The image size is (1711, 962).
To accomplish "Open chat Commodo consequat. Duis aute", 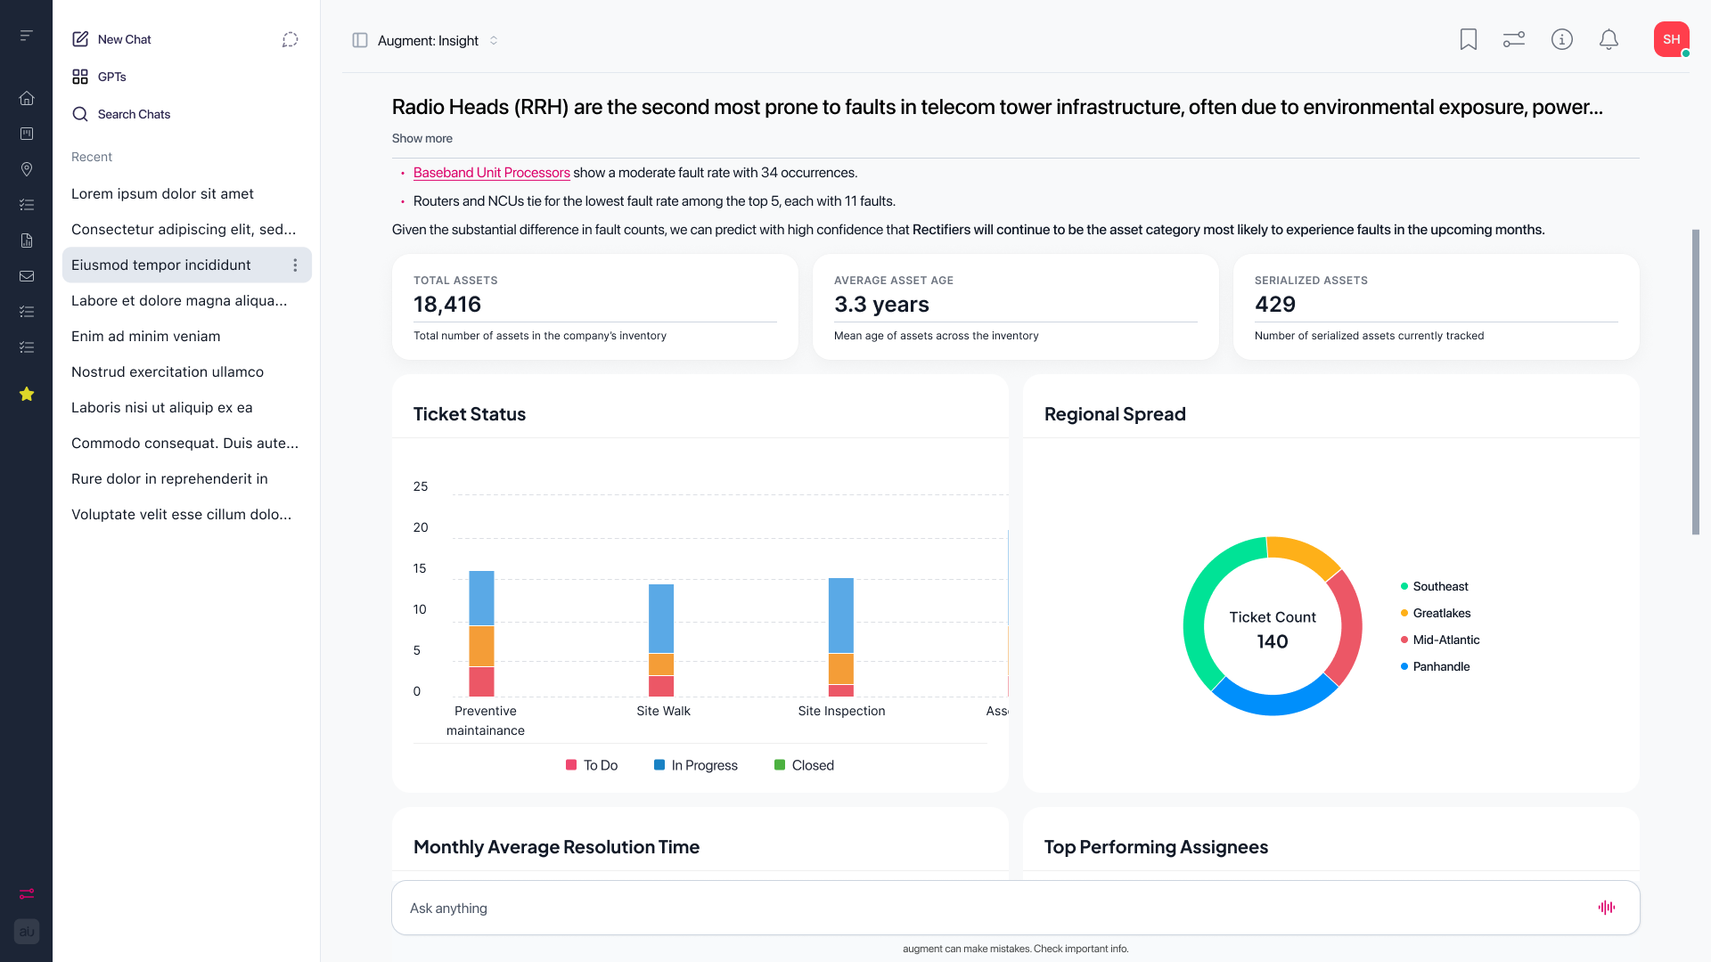I will (x=187, y=444).
